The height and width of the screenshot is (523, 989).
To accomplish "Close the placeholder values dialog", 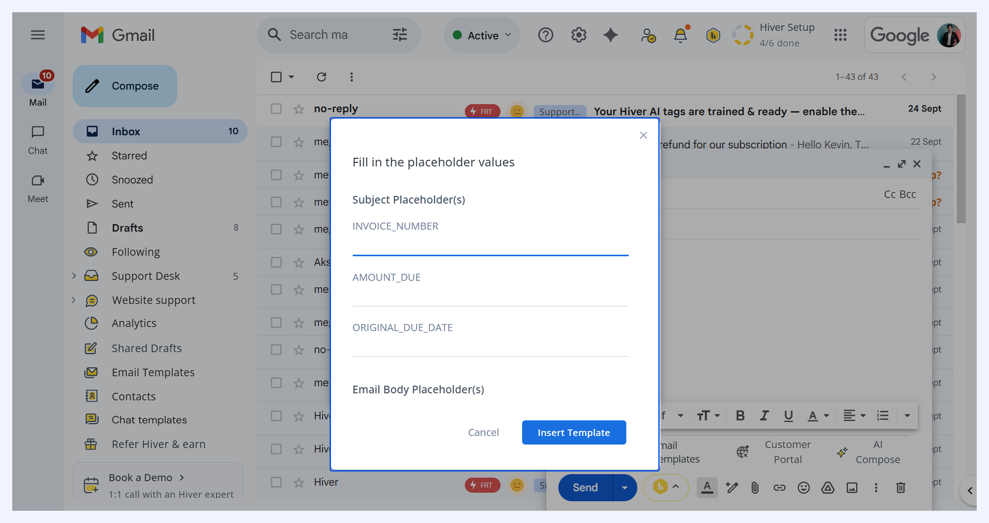I will coord(644,135).
